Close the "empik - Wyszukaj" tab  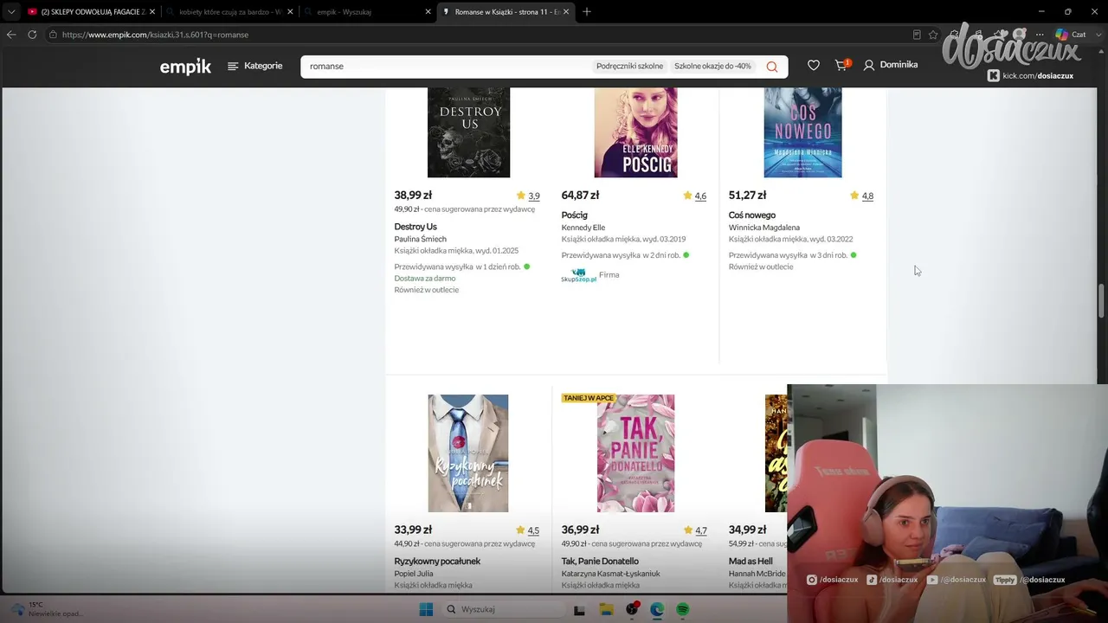click(428, 11)
